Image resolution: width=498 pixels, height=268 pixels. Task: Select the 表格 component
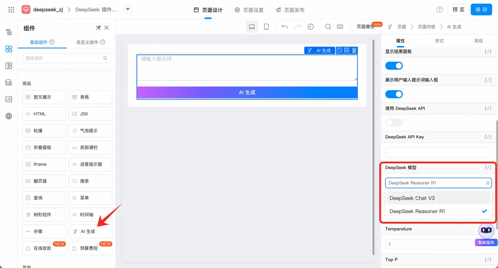click(90, 97)
